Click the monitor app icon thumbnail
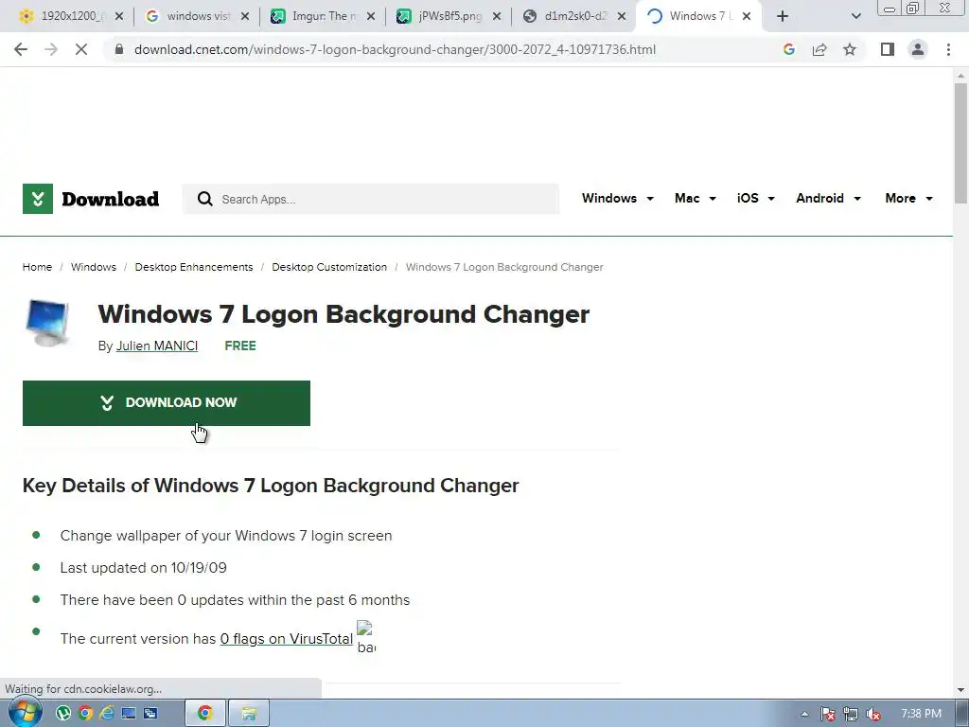This screenshot has height=727, width=969. click(x=48, y=323)
